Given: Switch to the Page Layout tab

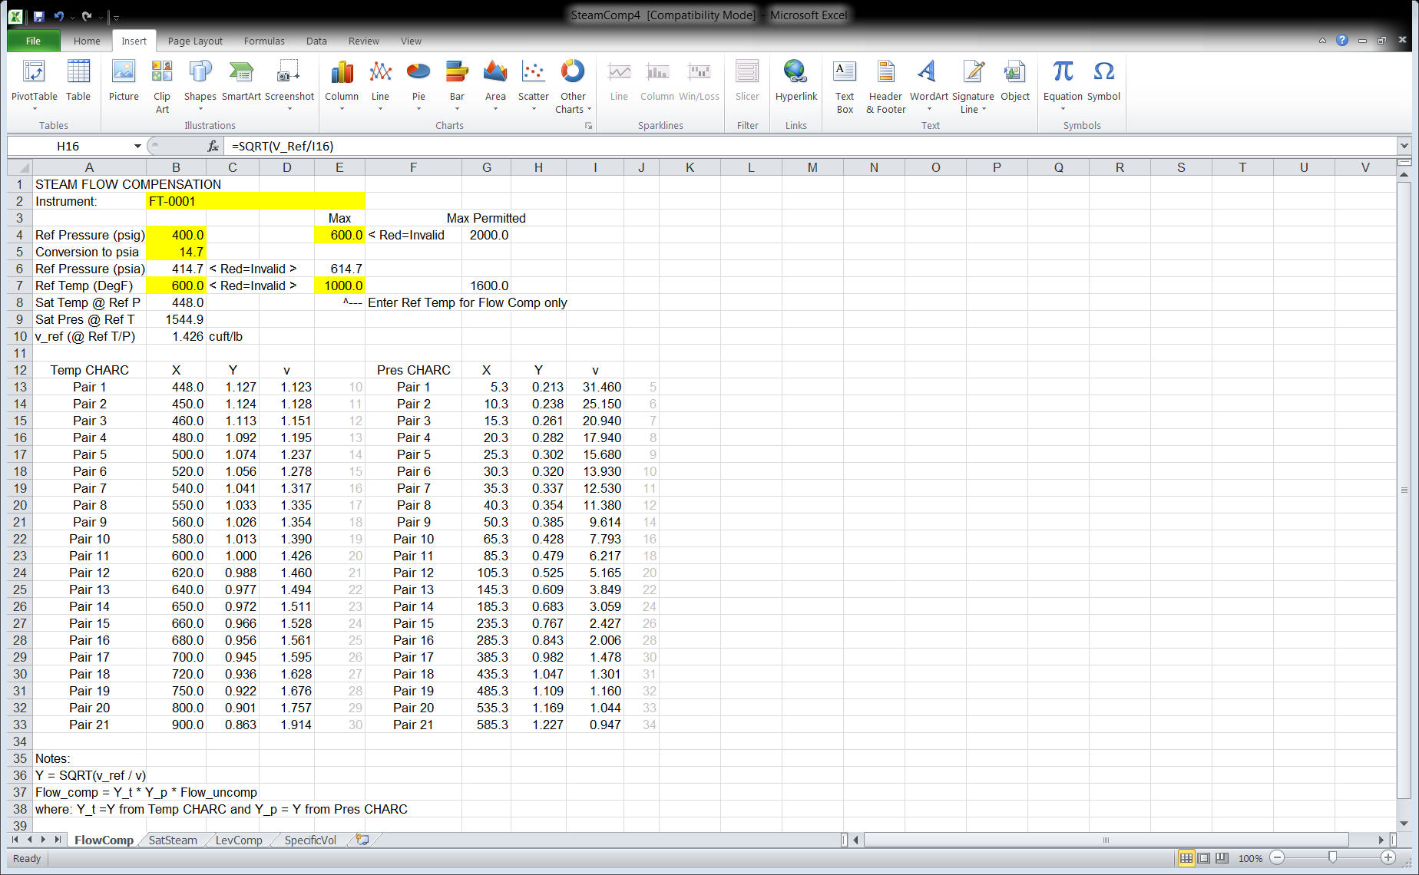Looking at the screenshot, I should pyautogui.click(x=195, y=41).
